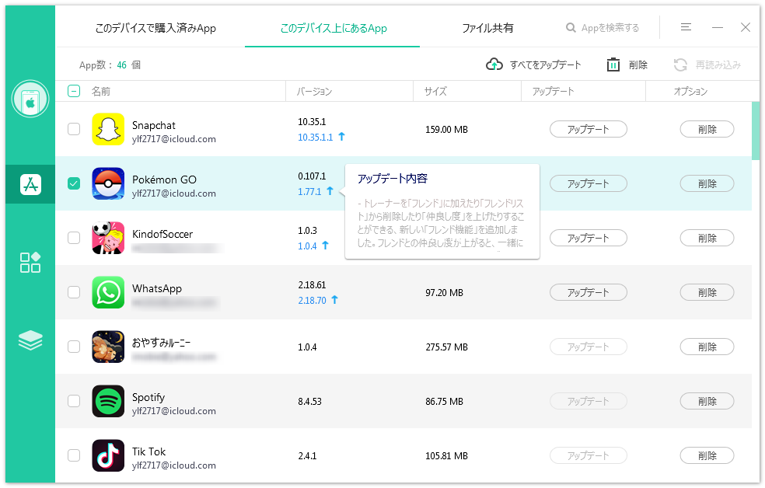Screen dimensions: 765x488
Task: Click the Spotify app name
Action: [148, 397]
